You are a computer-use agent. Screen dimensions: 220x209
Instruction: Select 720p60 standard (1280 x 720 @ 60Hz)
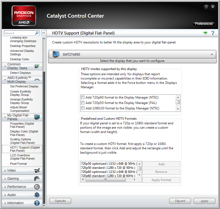pyautogui.click(x=108, y=176)
